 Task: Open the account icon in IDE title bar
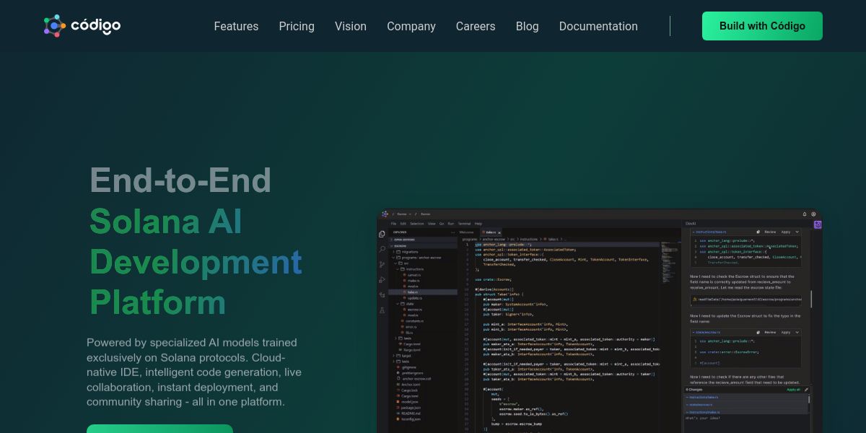[x=814, y=214]
